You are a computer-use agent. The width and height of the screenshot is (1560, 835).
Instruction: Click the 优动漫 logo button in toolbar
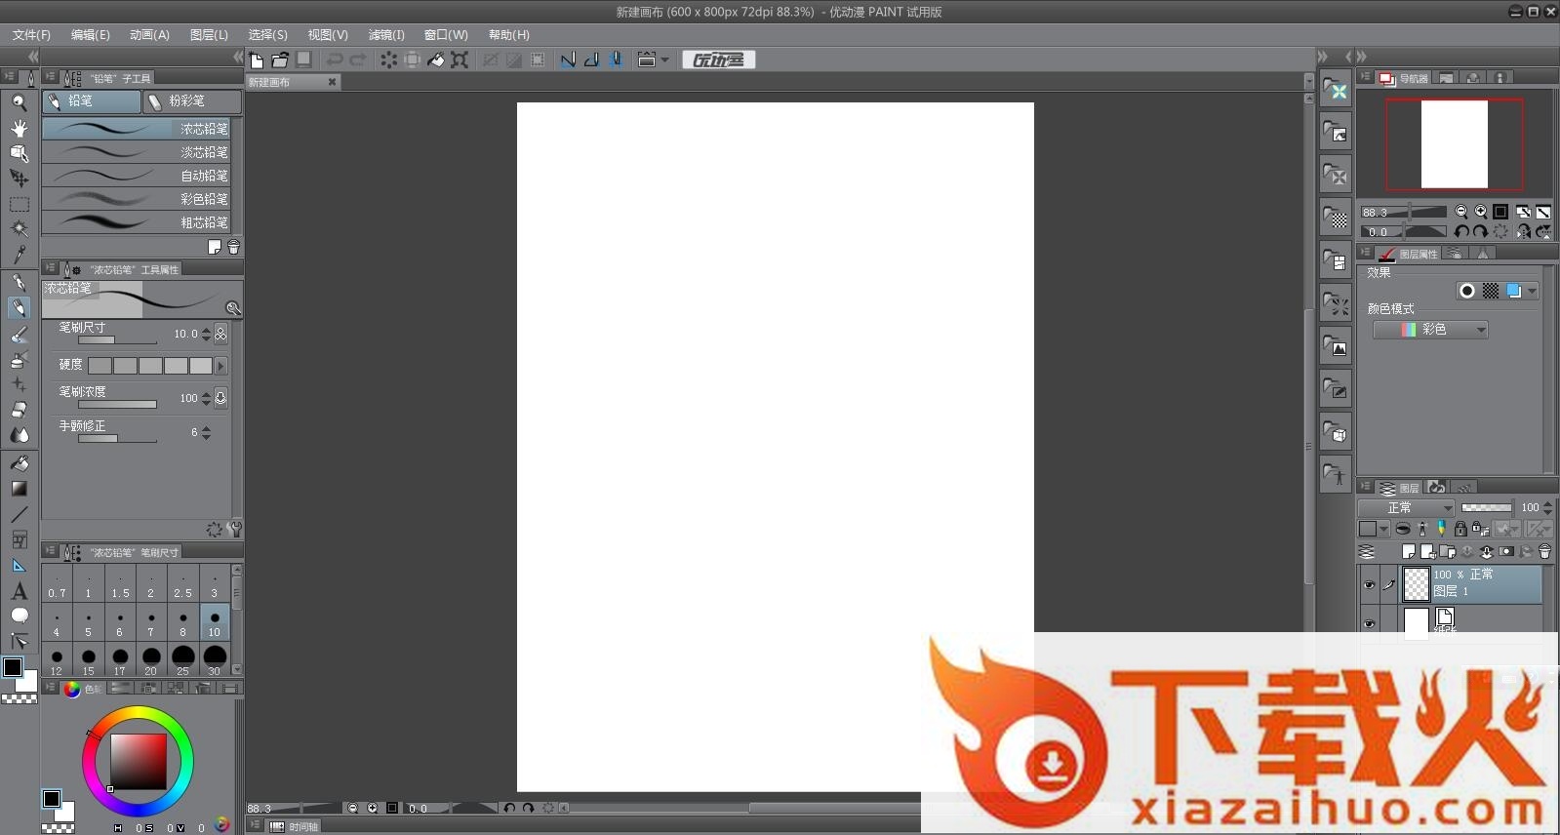(718, 60)
